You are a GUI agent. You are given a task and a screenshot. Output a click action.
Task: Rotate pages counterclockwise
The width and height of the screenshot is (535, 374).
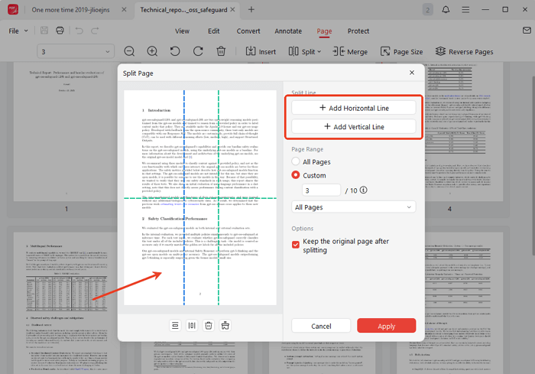pyautogui.click(x=175, y=51)
